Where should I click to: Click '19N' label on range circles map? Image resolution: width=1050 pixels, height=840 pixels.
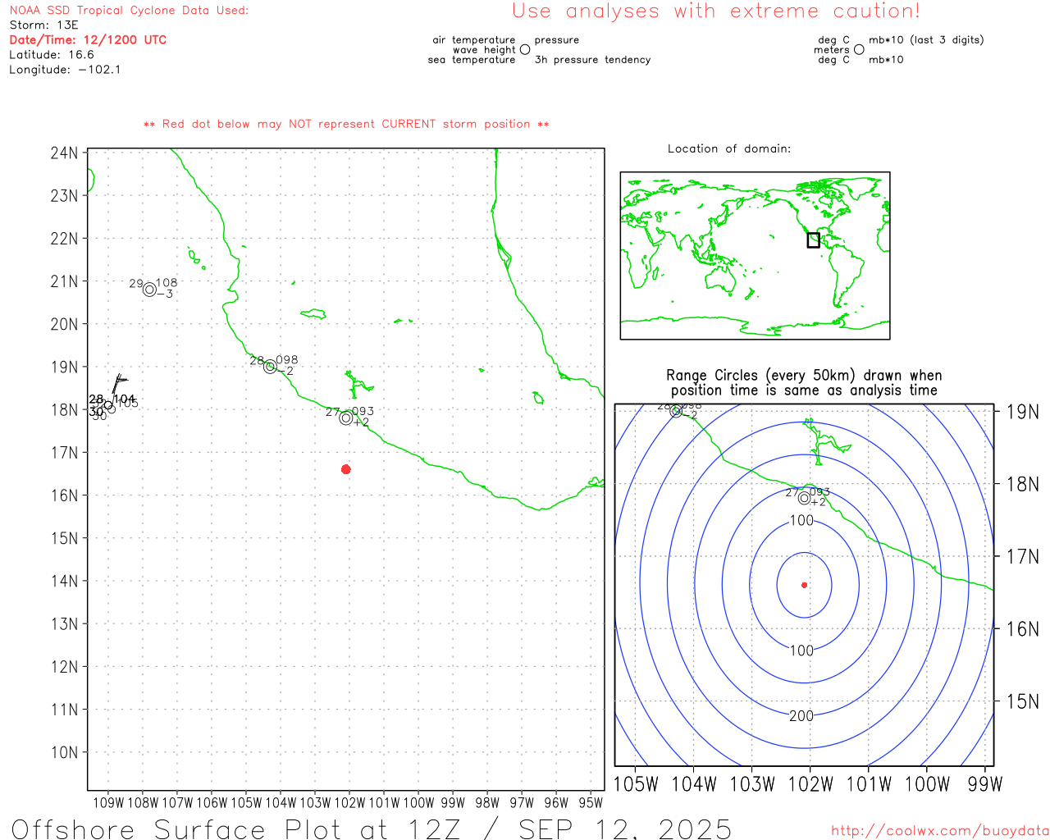pyautogui.click(x=1023, y=412)
